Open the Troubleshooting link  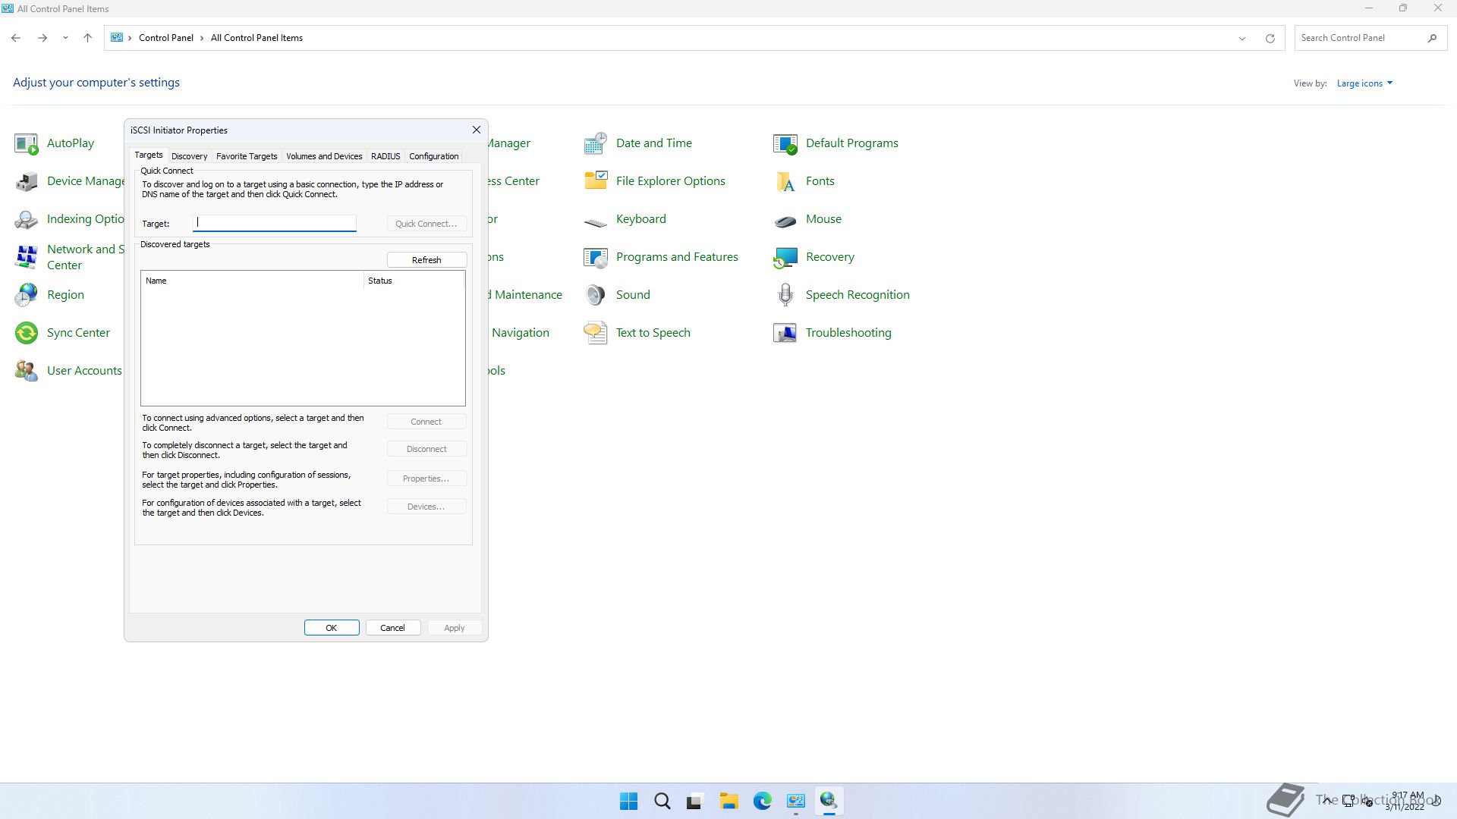pos(848,333)
